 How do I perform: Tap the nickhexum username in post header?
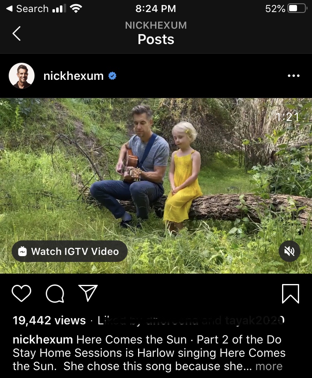tap(73, 76)
